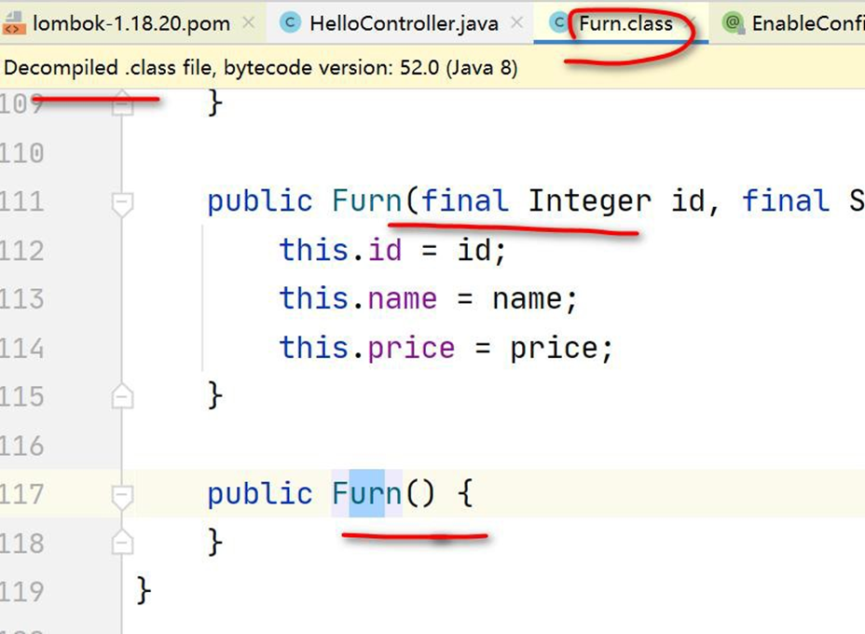
Task: Click the HelloController class icon
Action: click(291, 23)
